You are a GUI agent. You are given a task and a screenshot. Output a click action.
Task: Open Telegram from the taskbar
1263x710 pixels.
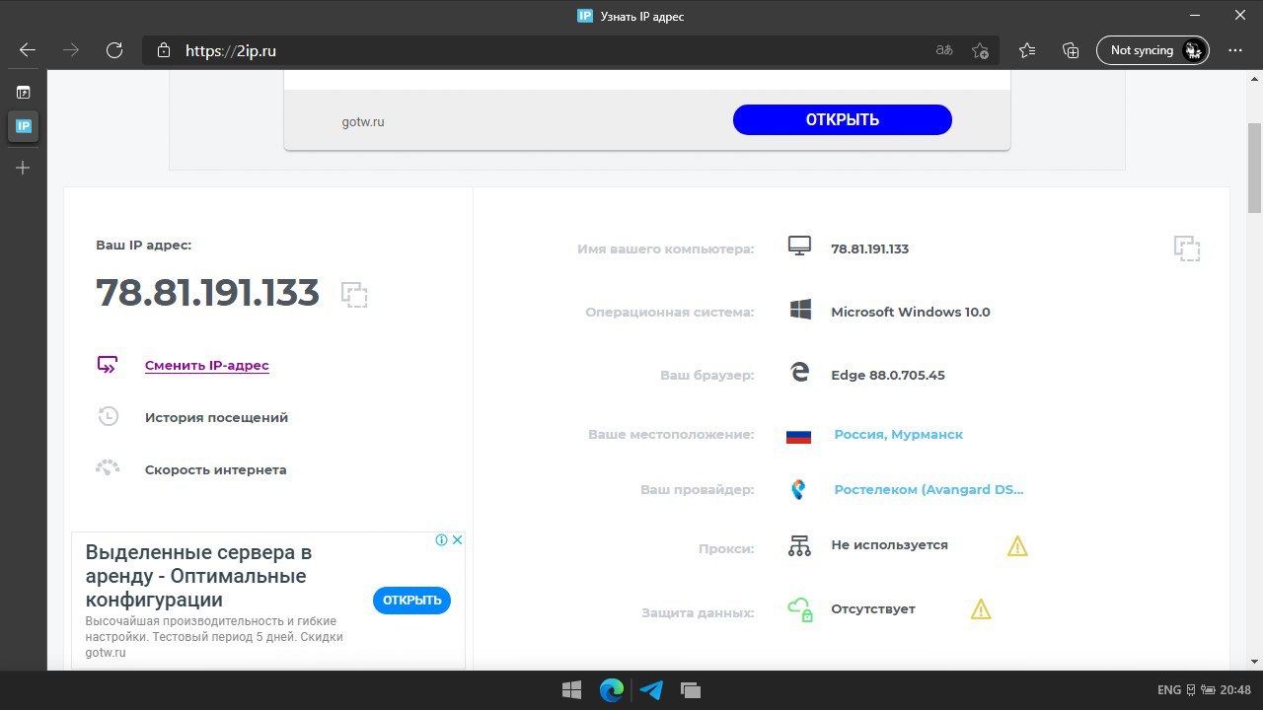pos(651,690)
